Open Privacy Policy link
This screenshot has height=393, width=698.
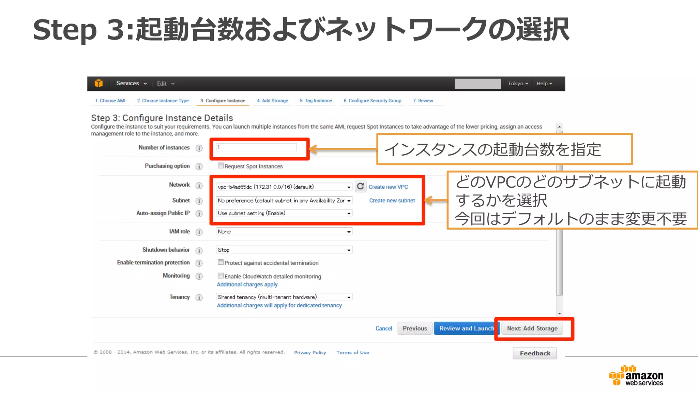pos(310,352)
